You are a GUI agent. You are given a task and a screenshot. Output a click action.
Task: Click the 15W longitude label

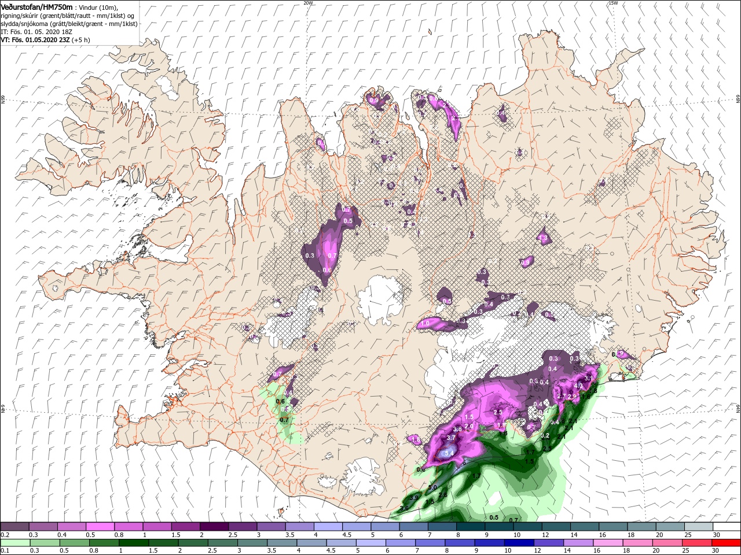coord(613,3)
